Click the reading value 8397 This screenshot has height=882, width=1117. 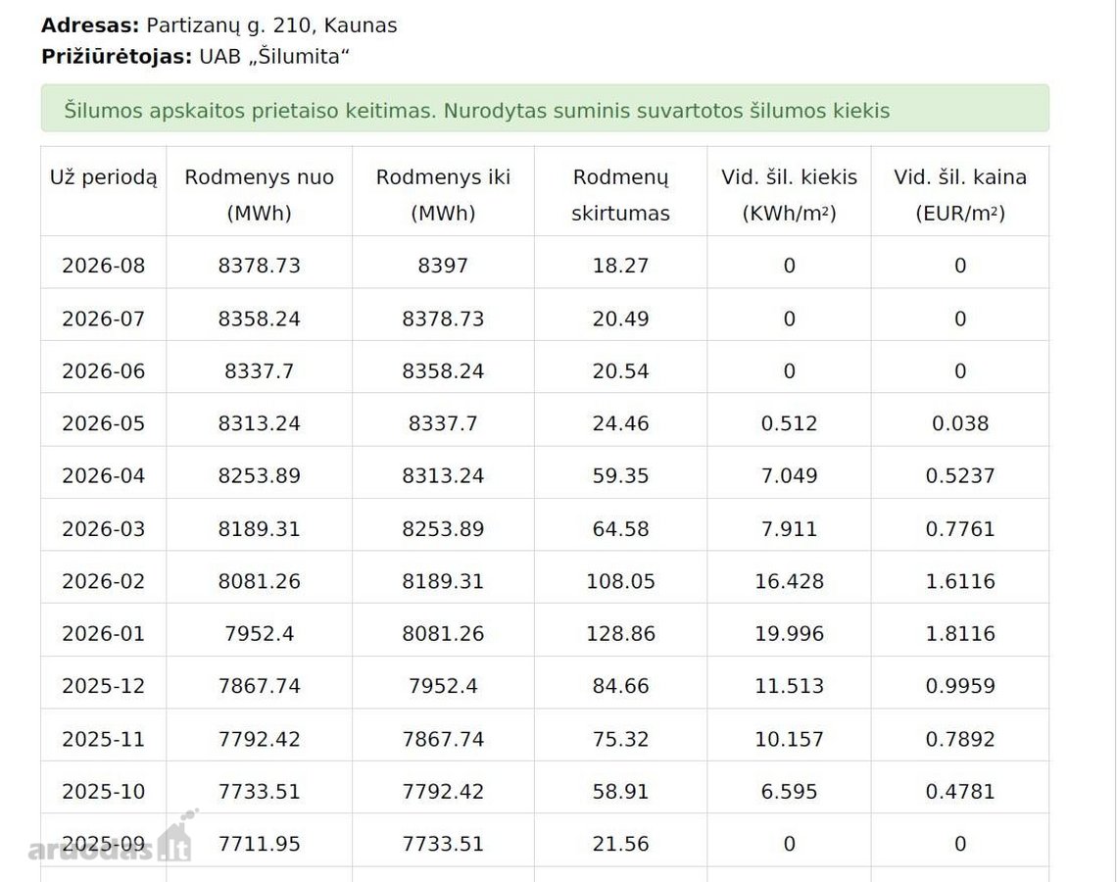click(443, 266)
